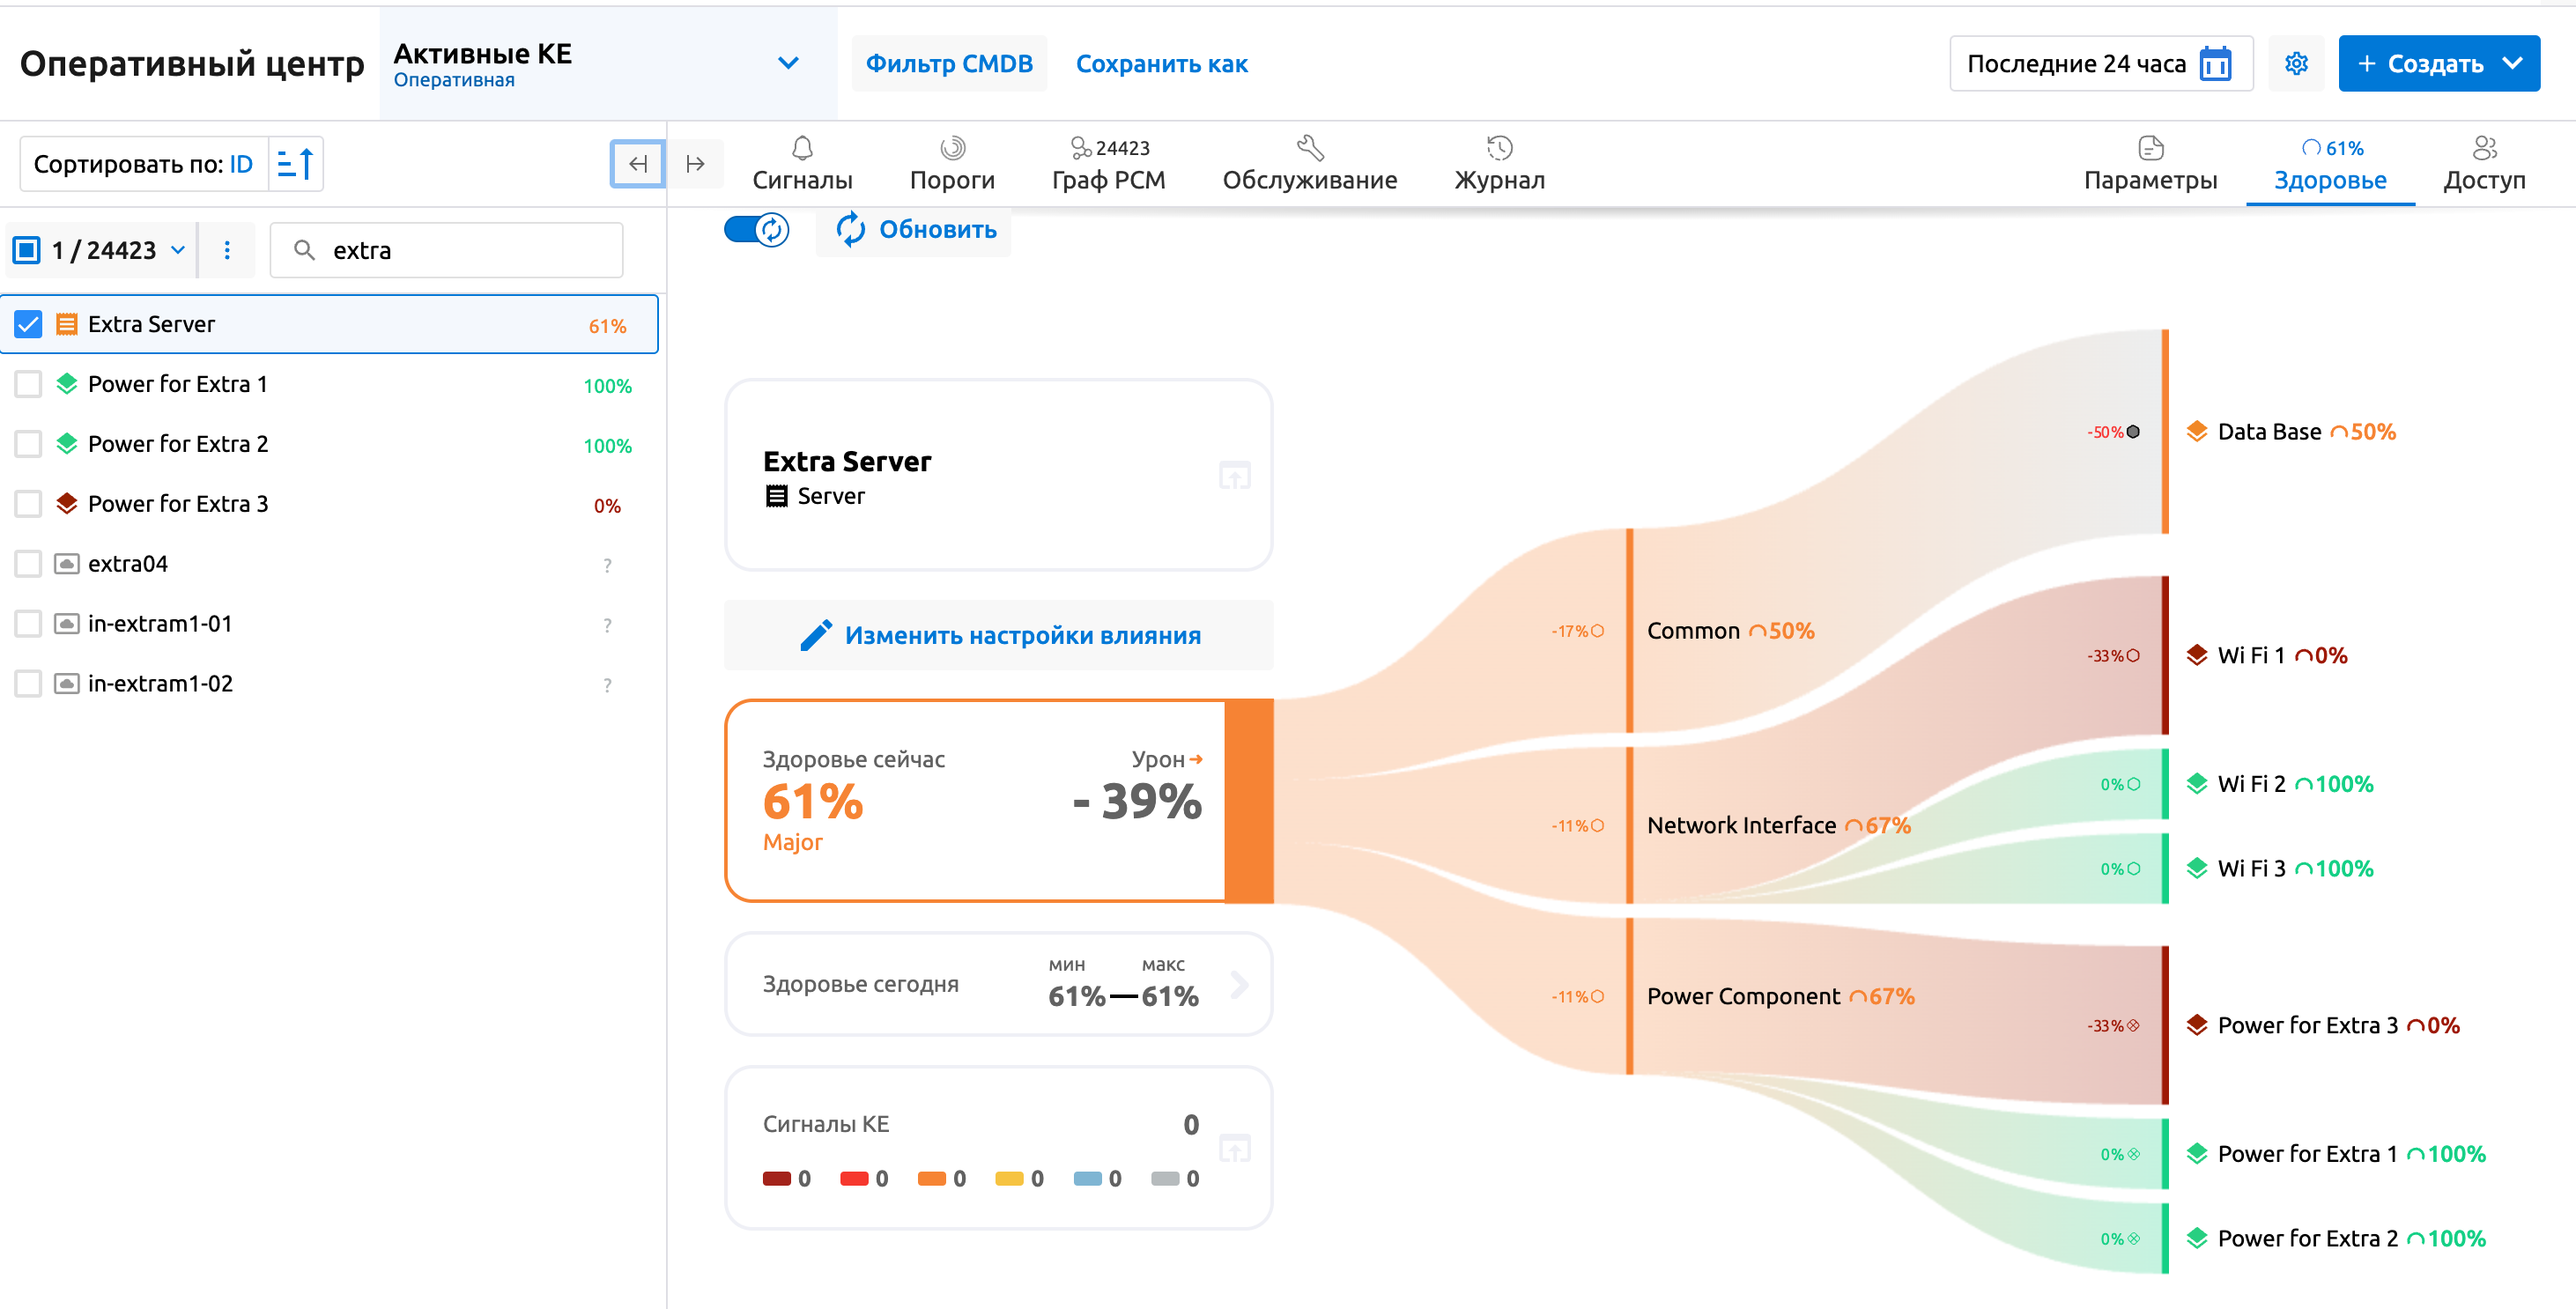Select the Extra Server list row

point(329,324)
